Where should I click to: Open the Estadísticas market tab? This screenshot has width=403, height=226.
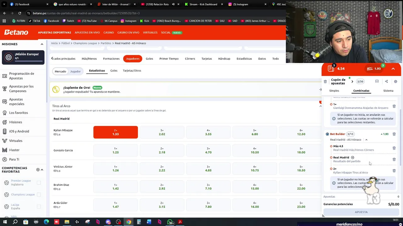[x=244, y=59]
